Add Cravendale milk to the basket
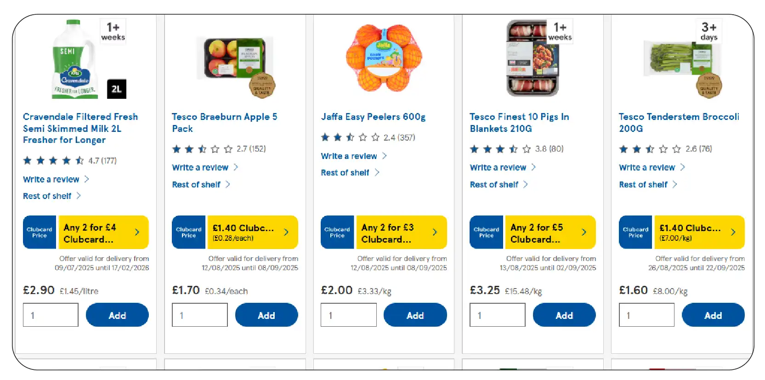Image resolution: width=765 pixels, height=380 pixels. tap(117, 315)
